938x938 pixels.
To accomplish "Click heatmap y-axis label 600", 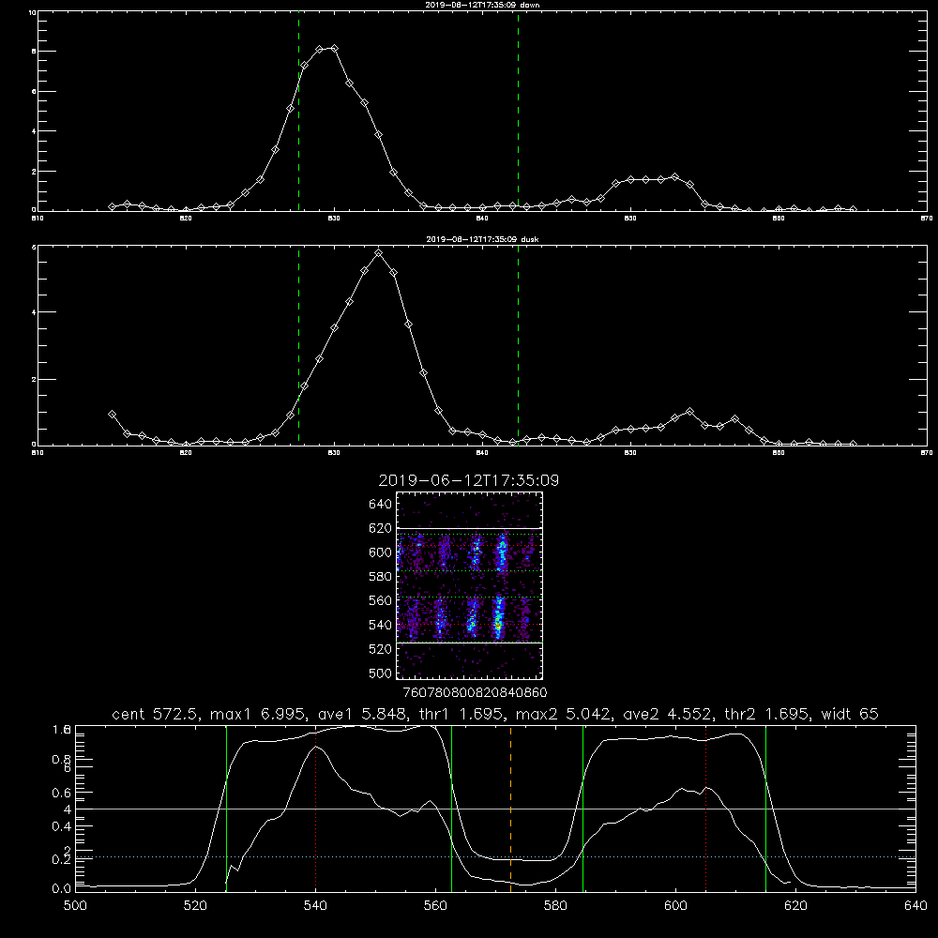I will (380, 552).
